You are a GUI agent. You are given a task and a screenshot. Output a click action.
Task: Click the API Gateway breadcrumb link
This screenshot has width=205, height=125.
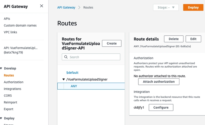[x=66, y=7]
